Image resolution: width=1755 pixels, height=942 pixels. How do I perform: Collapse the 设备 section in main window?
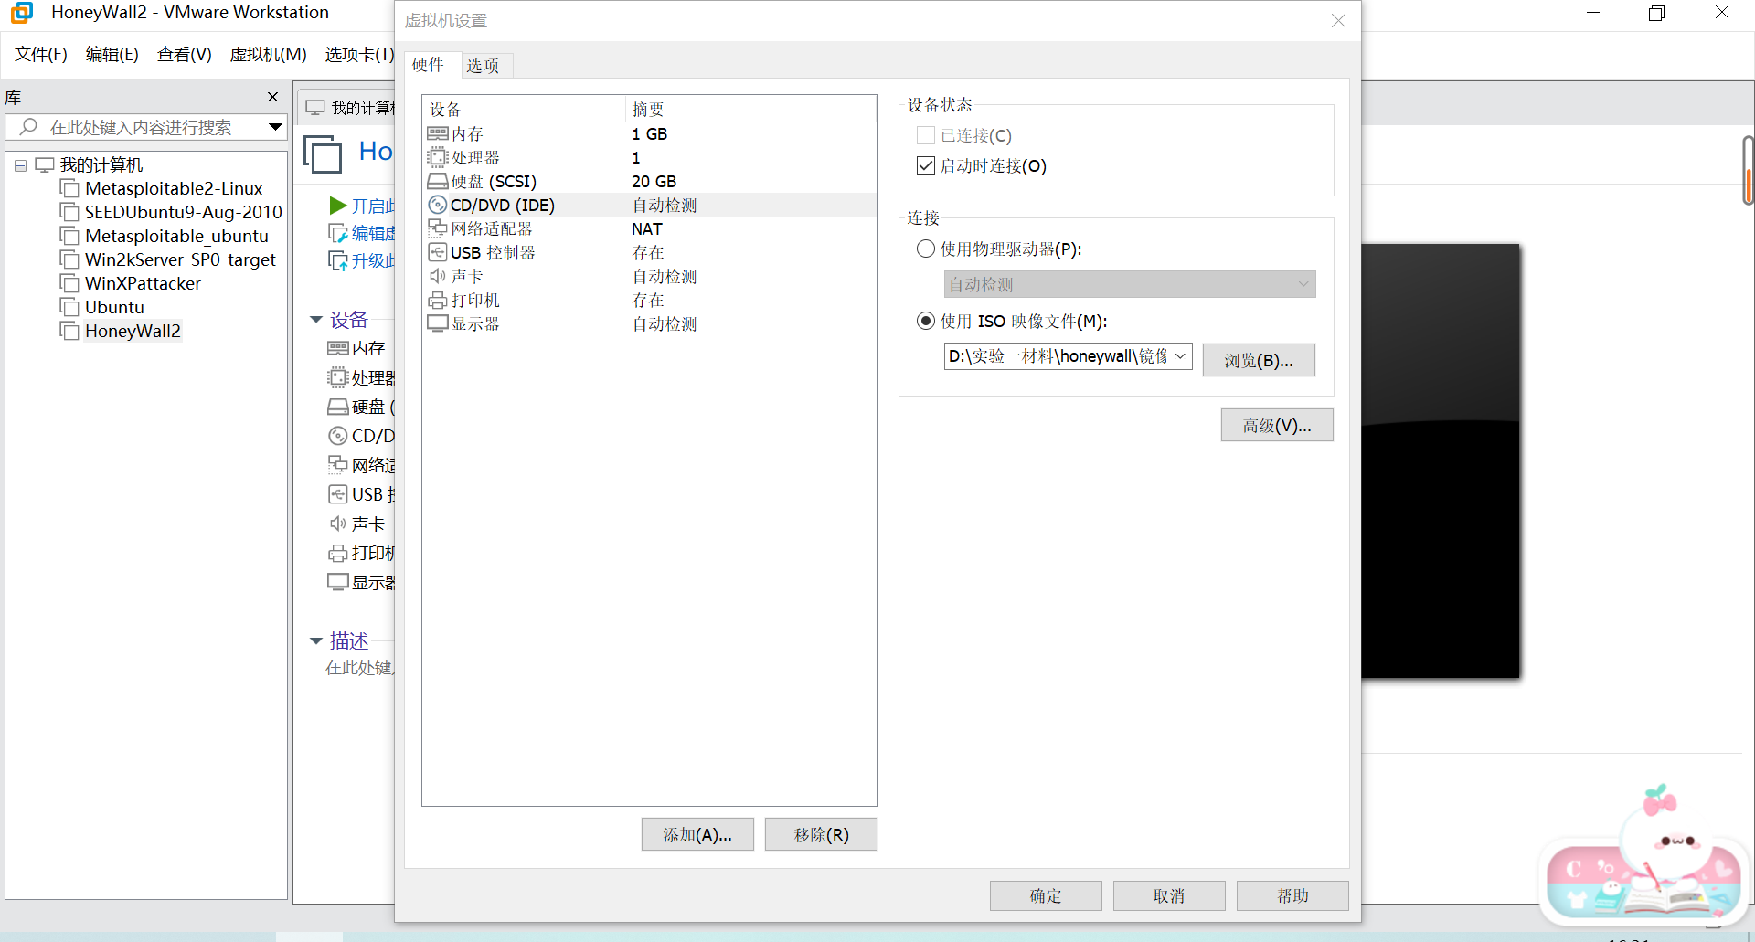pos(316,320)
